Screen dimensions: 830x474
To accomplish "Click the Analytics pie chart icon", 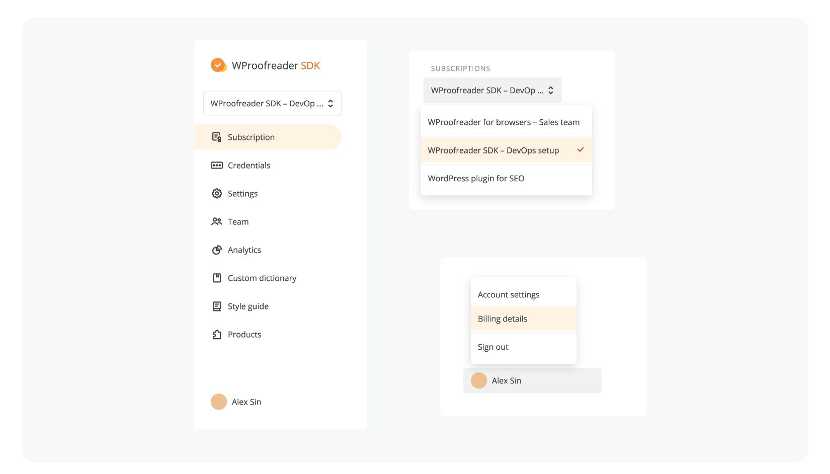I will pyautogui.click(x=217, y=250).
